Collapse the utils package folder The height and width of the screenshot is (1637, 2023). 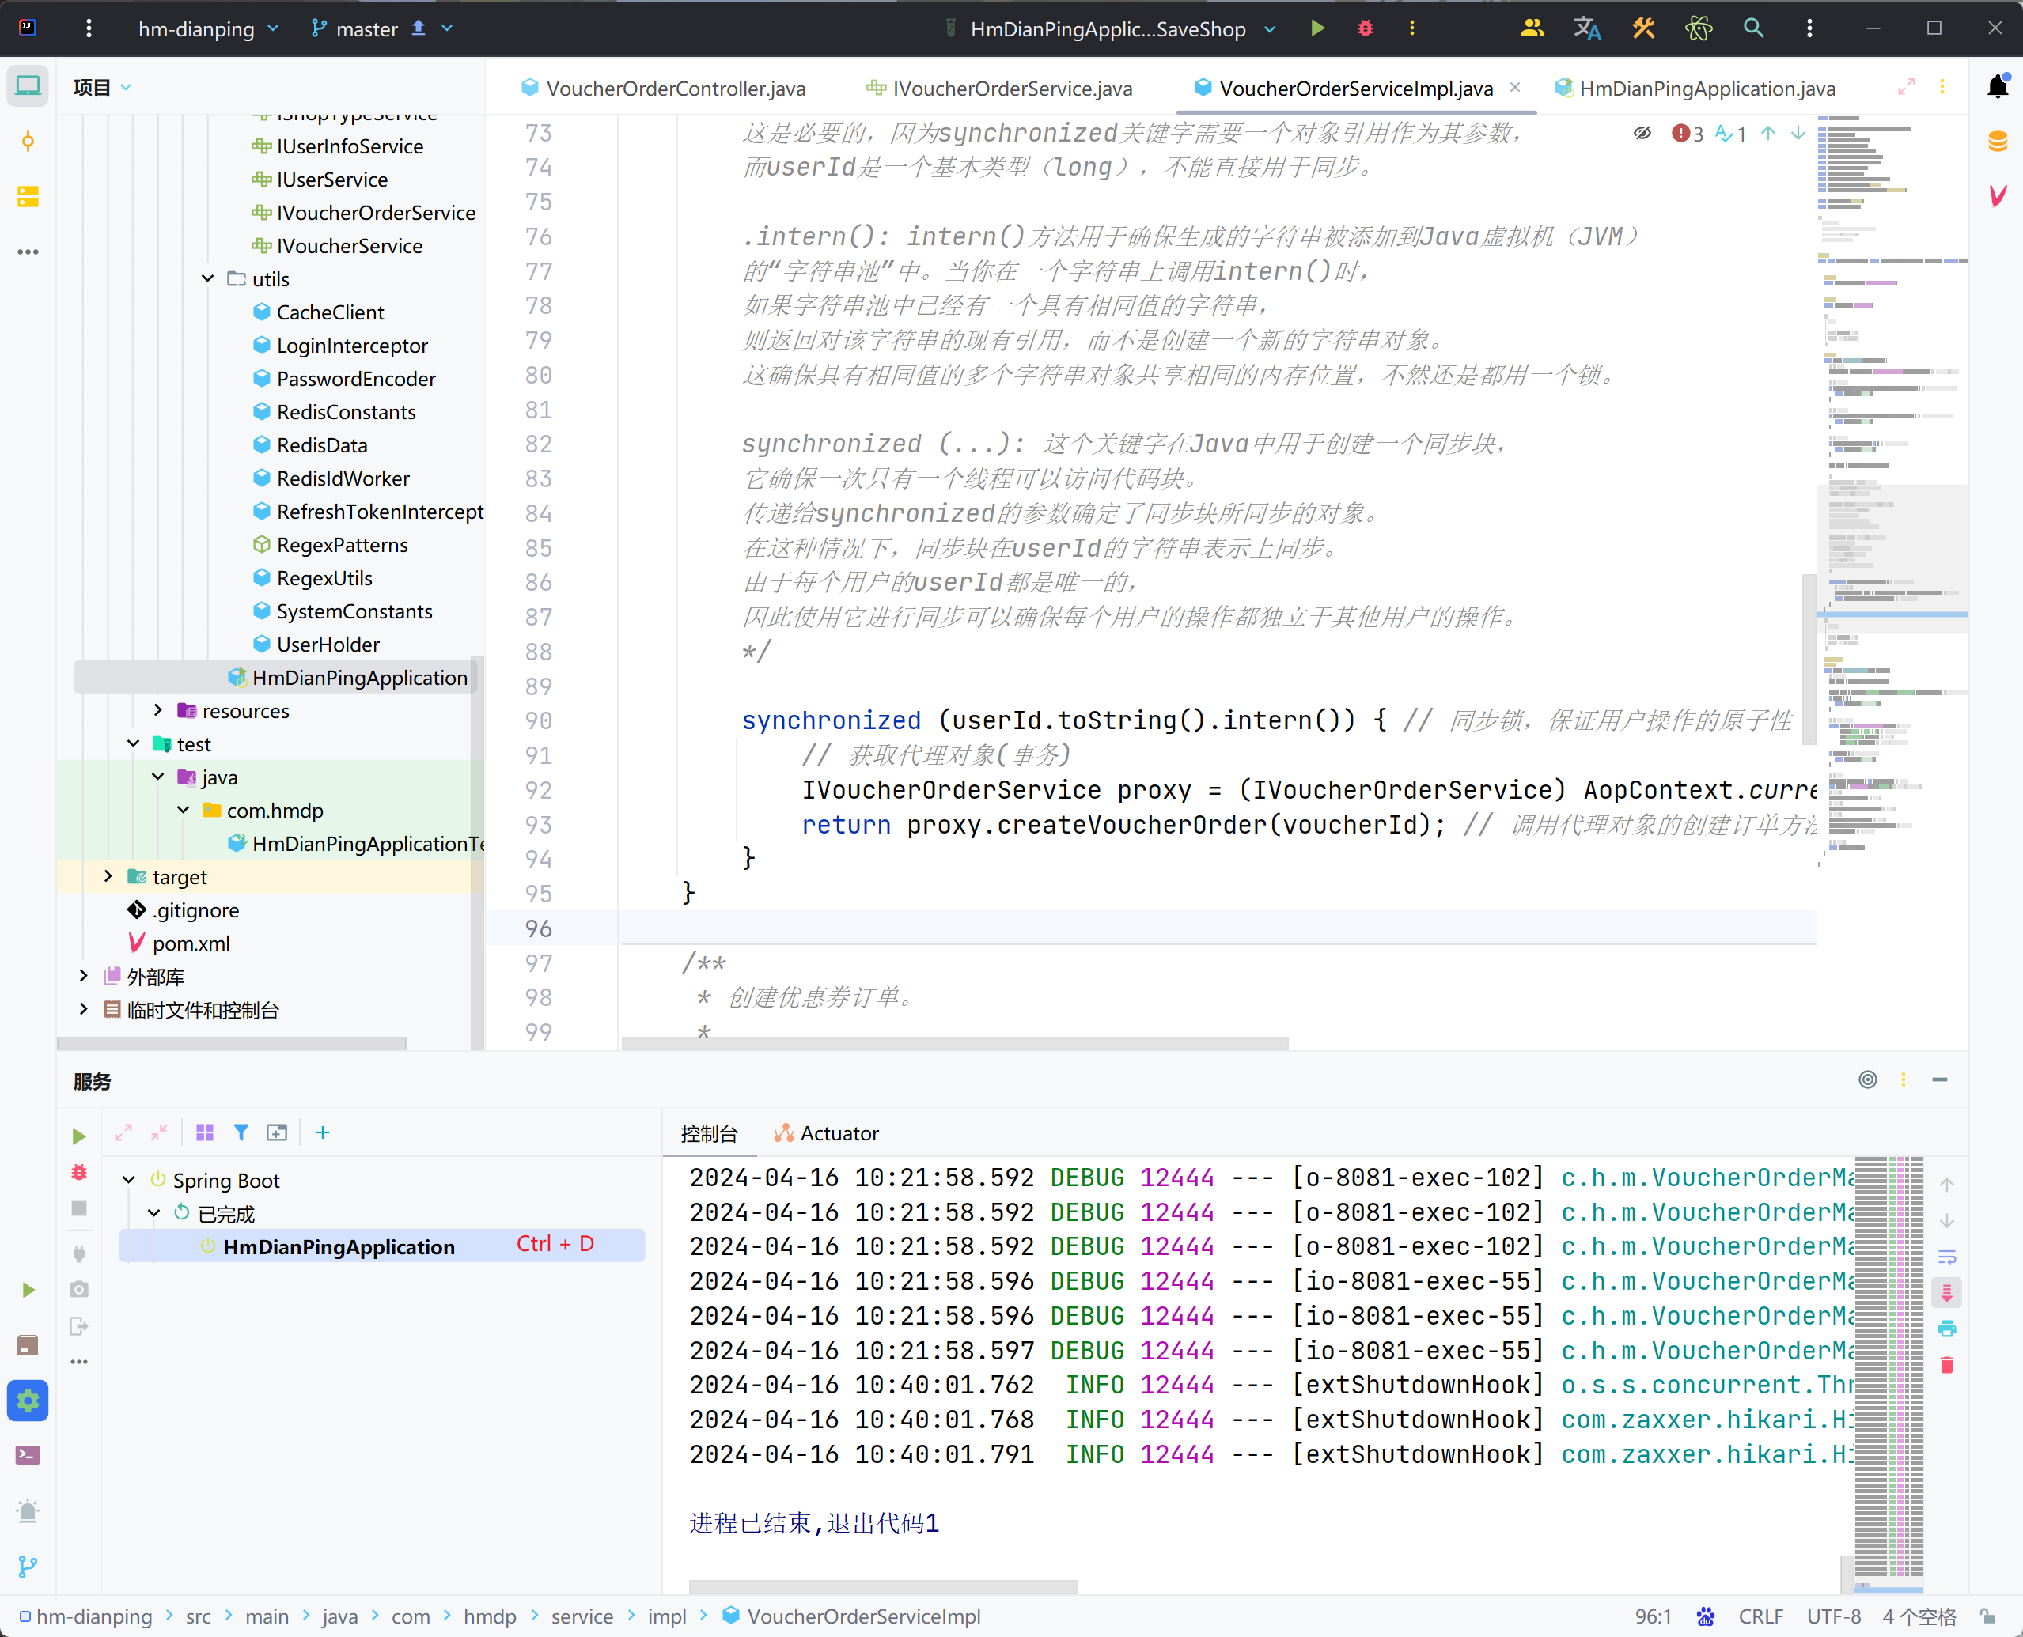pyautogui.click(x=207, y=279)
